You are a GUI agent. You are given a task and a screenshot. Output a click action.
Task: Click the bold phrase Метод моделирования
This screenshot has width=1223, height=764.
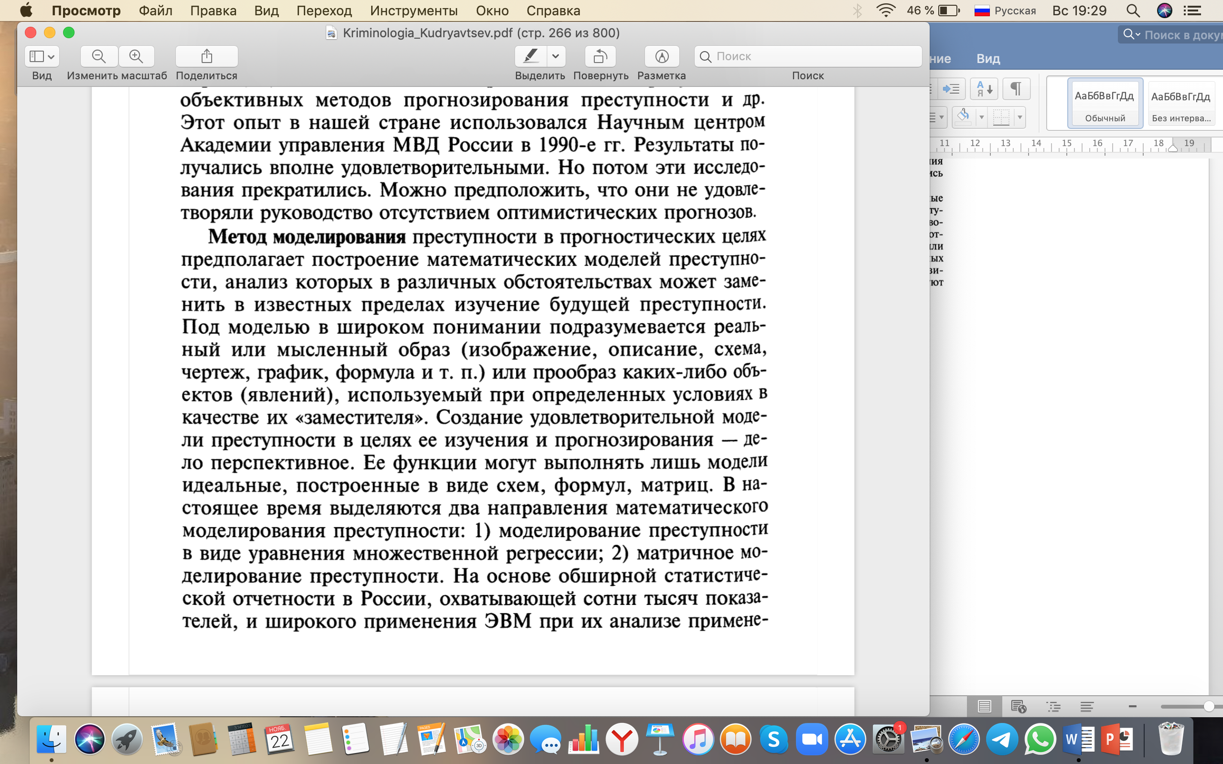click(307, 236)
